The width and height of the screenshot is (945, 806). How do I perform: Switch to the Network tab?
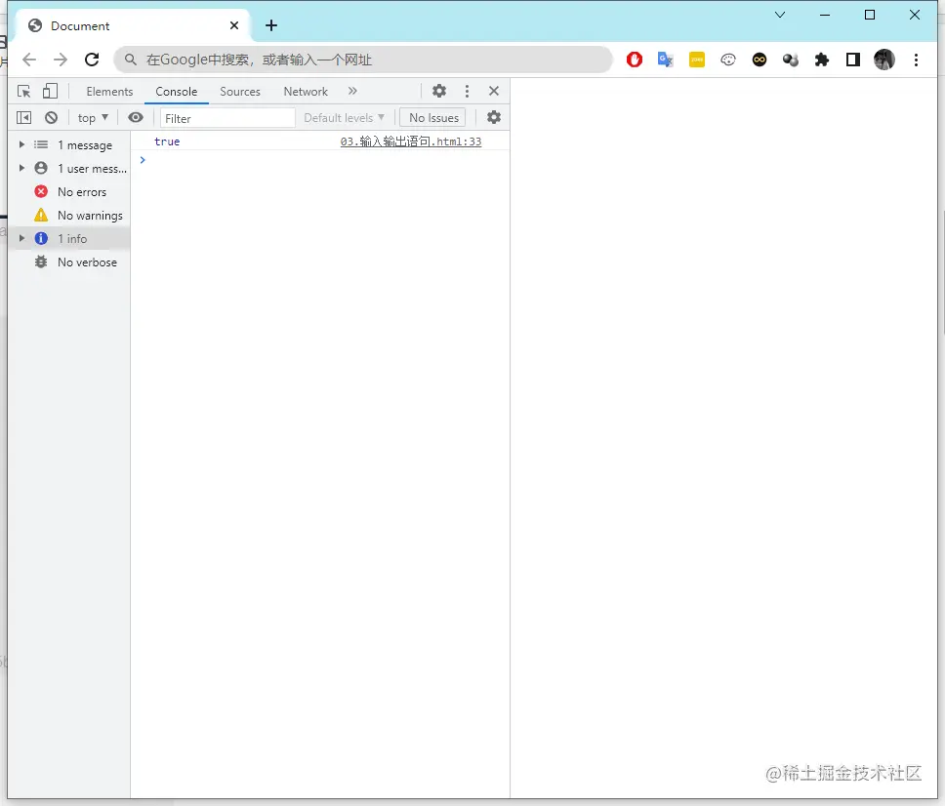(x=306, y=92)
